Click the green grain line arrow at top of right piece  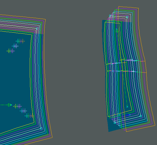pos(117,30)
